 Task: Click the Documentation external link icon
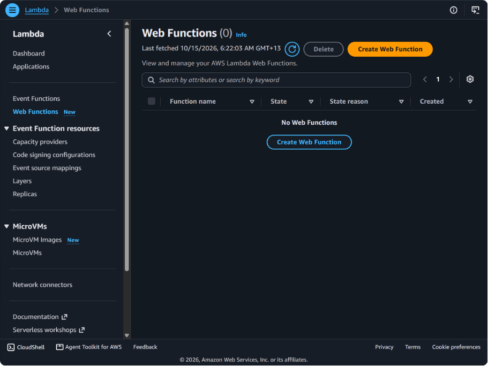pyautogui.click(x=64, y=317)
